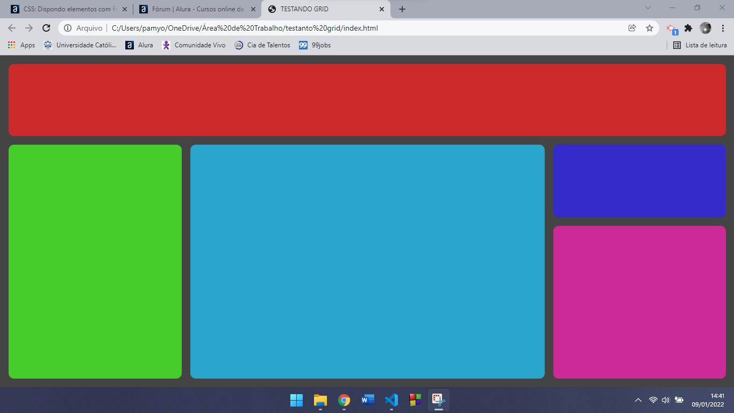
Task: Open the Snipping Tool from taskbar
Action: [x=439, y=400]
